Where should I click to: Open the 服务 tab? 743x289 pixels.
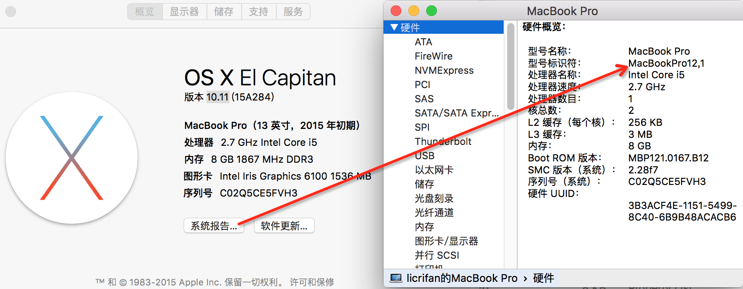click(x=293, y=12)
